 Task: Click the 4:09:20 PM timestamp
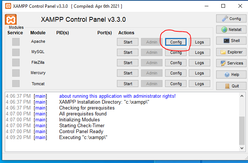coord(18,137)
